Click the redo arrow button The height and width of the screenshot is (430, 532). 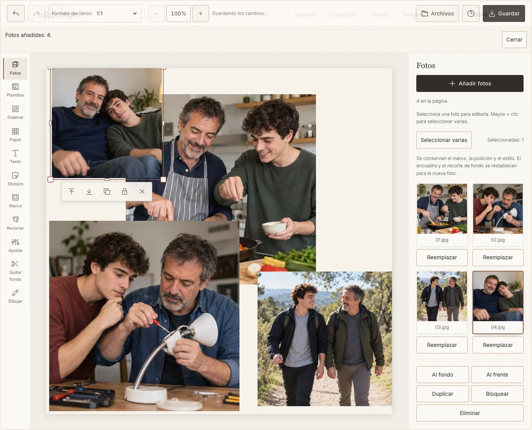tap(37, 14)
